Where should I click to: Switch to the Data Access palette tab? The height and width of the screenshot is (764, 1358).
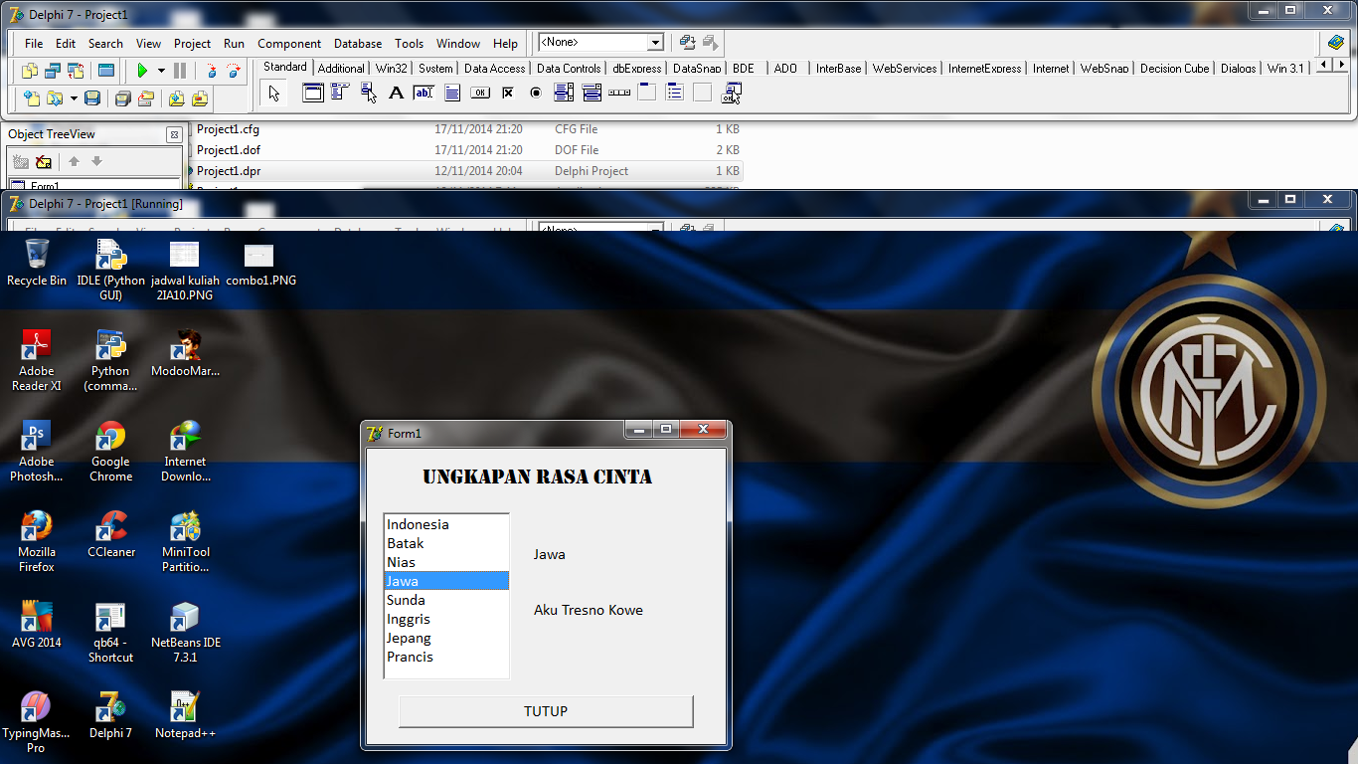(x=494, y=69)
